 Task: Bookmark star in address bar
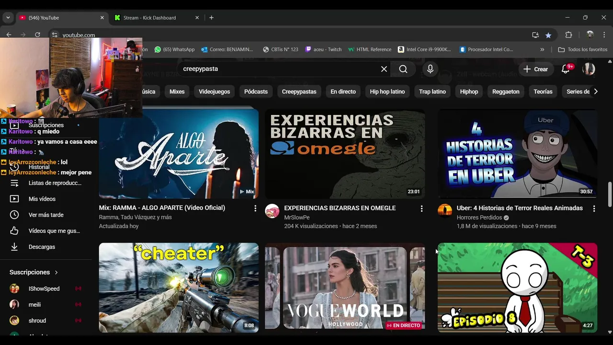tap(548, 35)
